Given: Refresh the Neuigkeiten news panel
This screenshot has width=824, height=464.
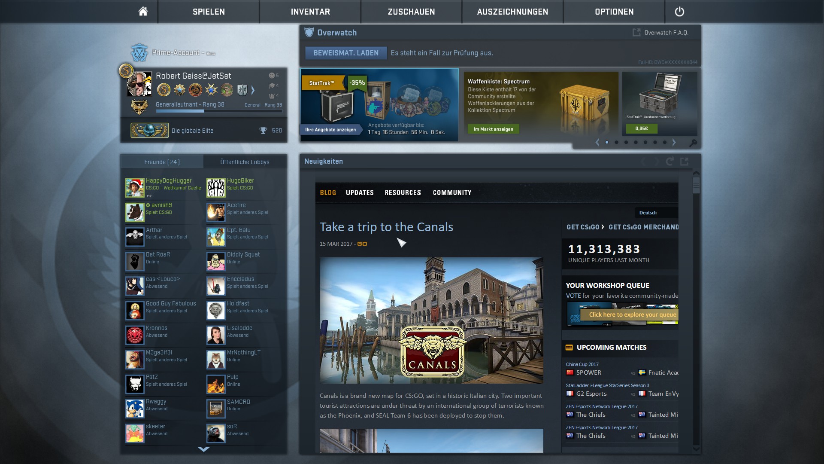Looking at the screenshot, I should 669,162.
